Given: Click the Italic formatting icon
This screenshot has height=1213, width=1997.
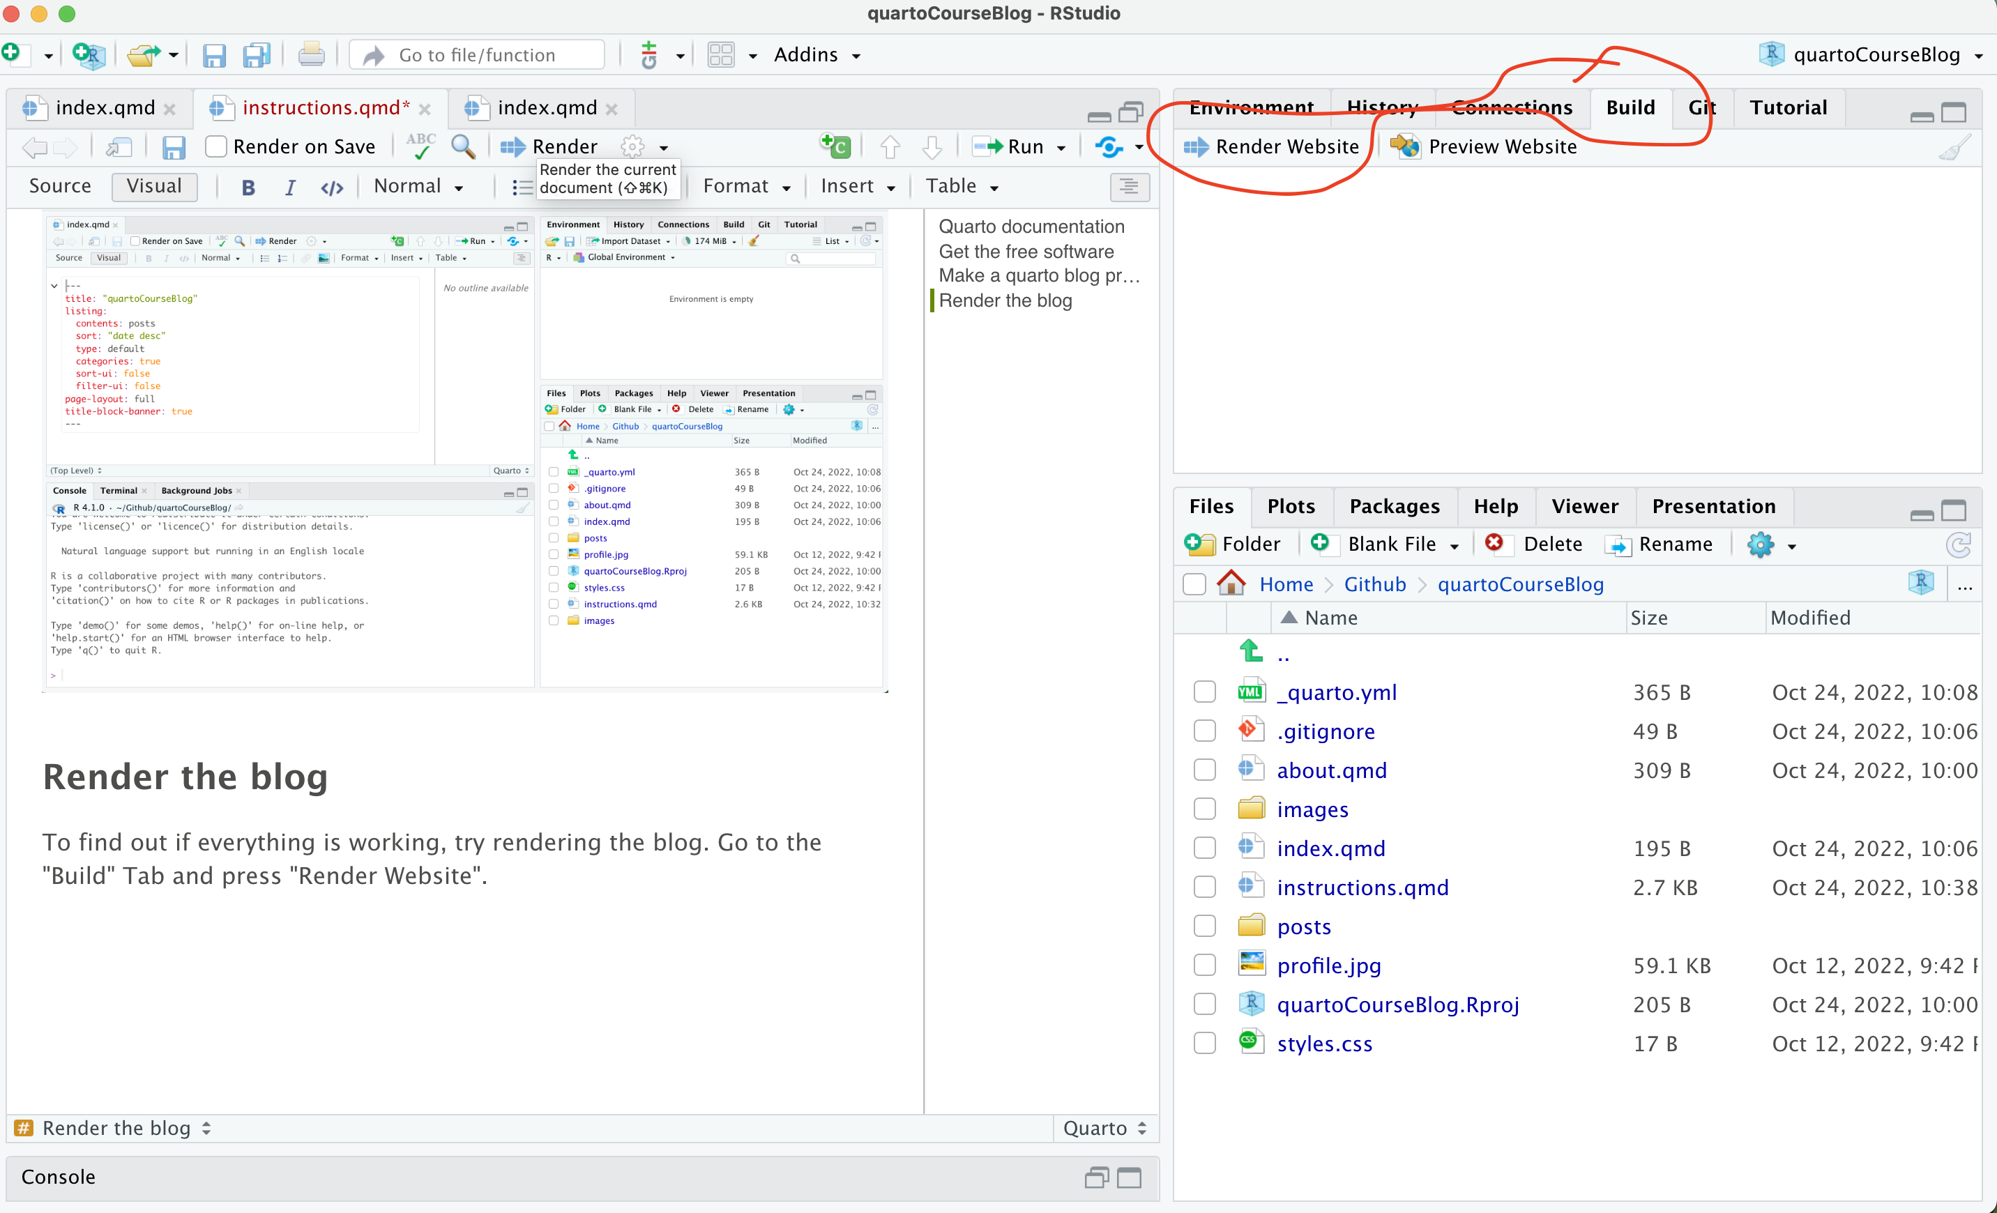Looking at the screenshot, I should pos(289,187).
